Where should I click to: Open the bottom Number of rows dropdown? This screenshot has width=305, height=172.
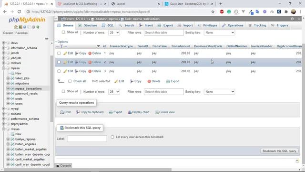(x=114, y=92)
